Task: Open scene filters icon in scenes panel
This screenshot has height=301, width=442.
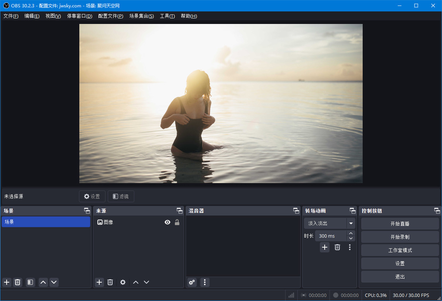Action: [30, 282]
